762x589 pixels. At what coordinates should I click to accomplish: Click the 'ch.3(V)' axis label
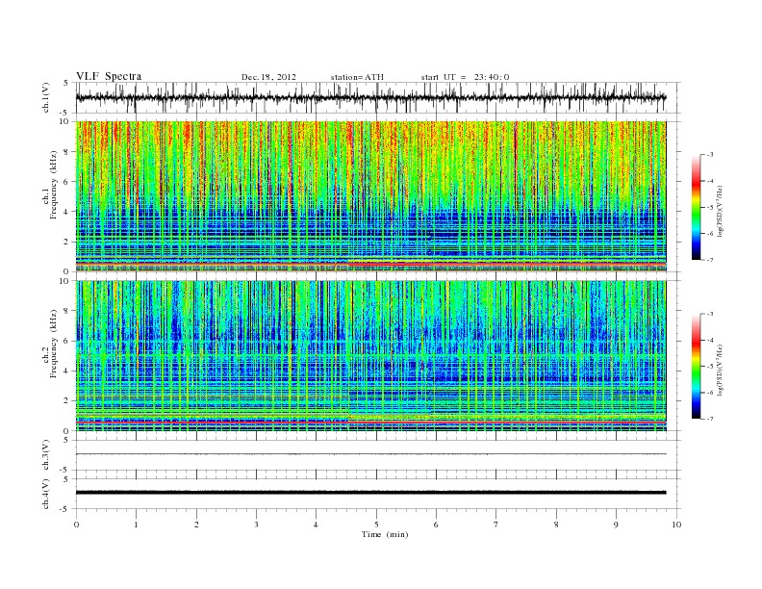click(45, 454)
